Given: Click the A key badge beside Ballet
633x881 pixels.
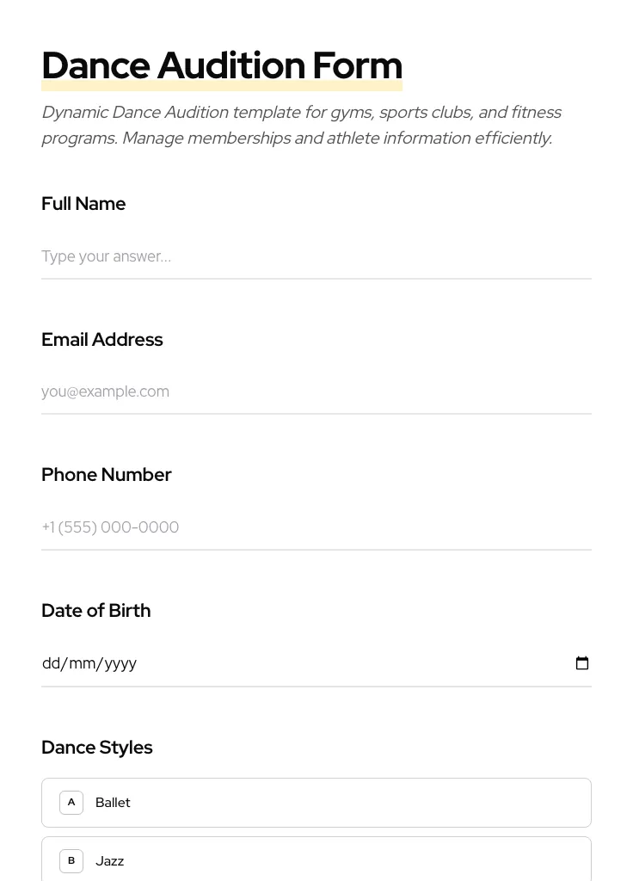Looking at the screenshot, I should pos(71,803).
